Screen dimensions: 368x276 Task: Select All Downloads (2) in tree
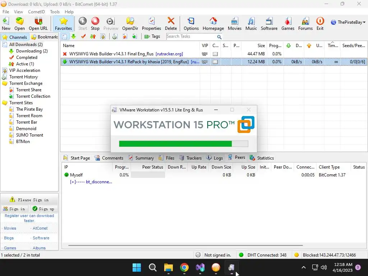point(26,44)
